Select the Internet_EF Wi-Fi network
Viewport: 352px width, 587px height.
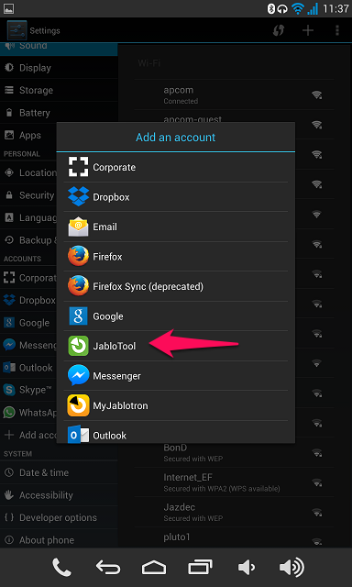point(234,482)
